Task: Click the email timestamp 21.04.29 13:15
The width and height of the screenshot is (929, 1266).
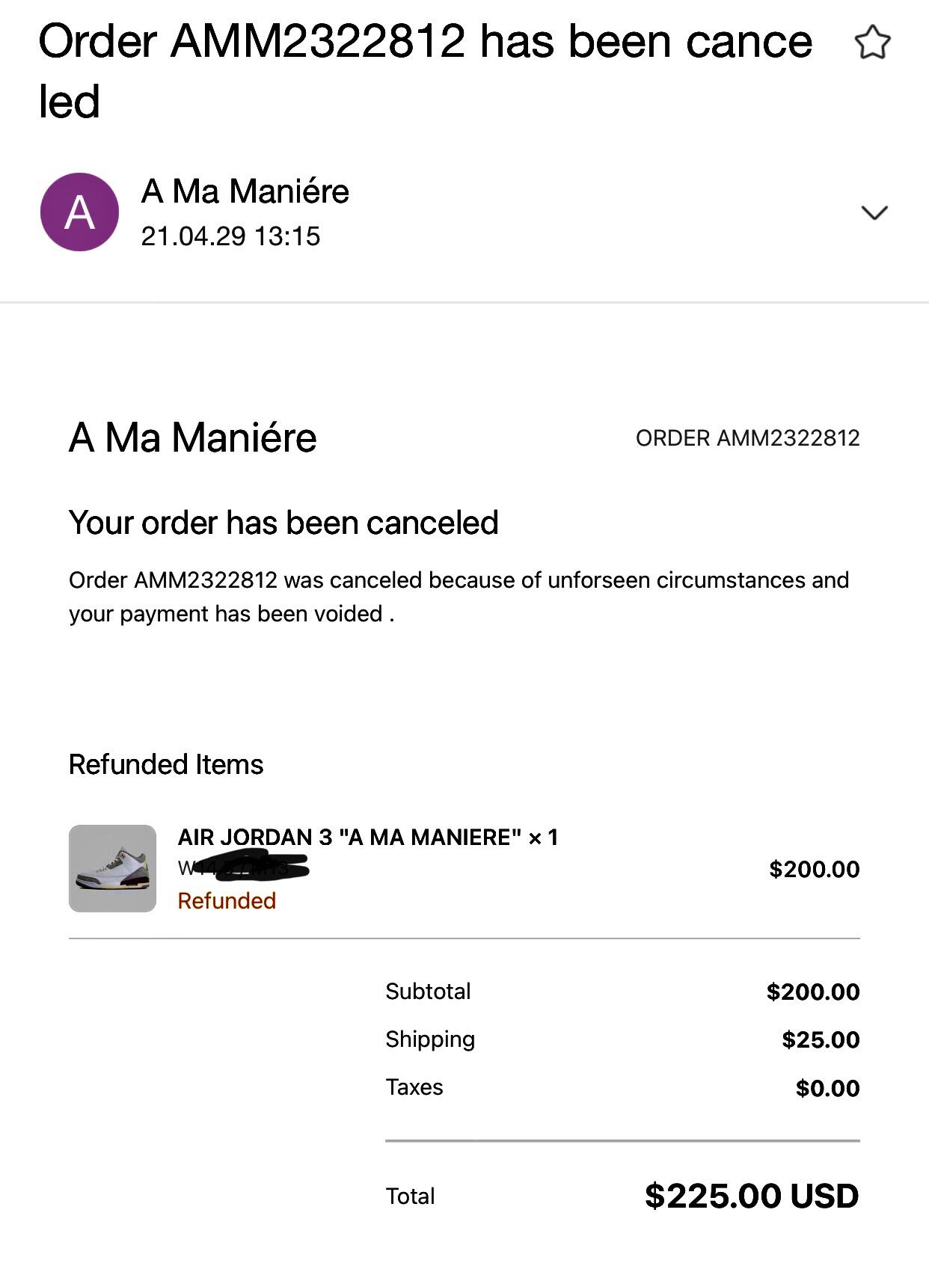Action: tap(230, 236)
